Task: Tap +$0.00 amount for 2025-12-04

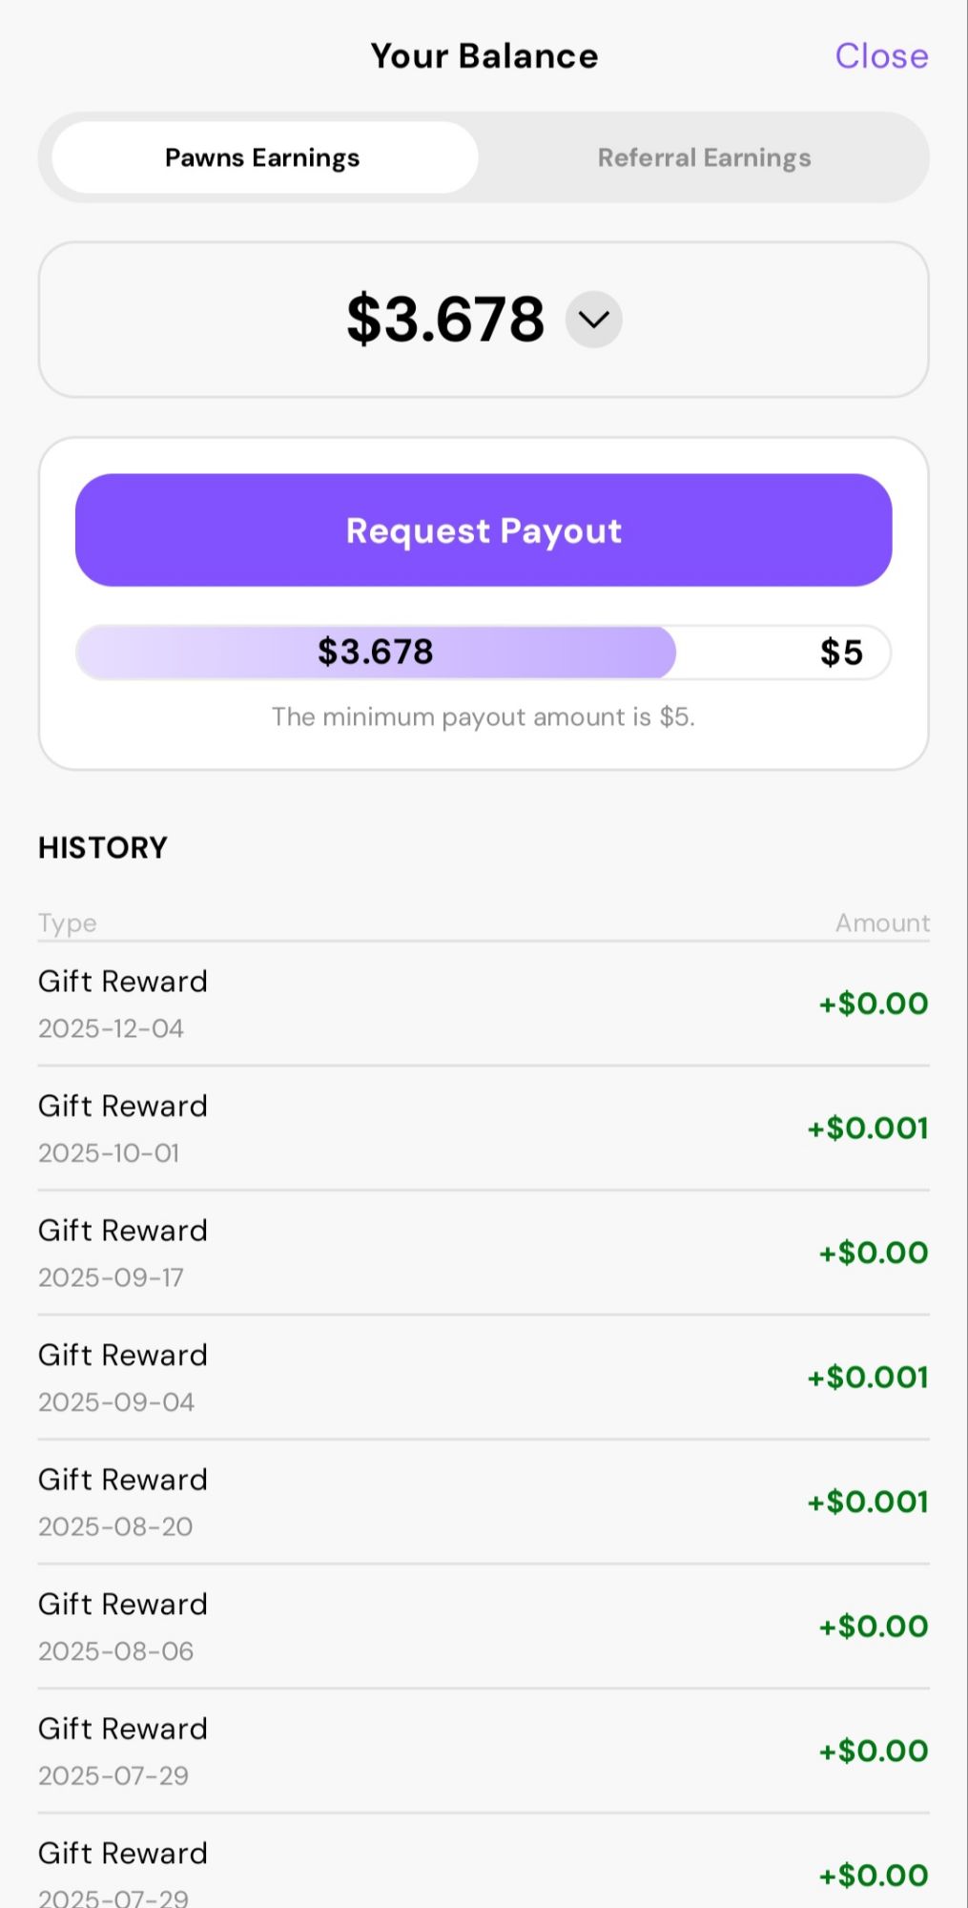Action: click(x=874, y=1004)
